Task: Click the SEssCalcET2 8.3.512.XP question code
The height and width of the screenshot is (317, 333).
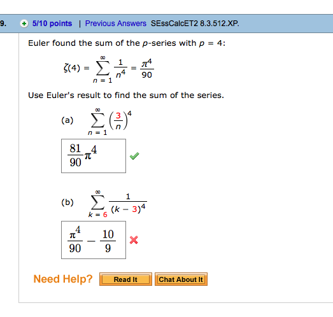Action: coord(195,24)
